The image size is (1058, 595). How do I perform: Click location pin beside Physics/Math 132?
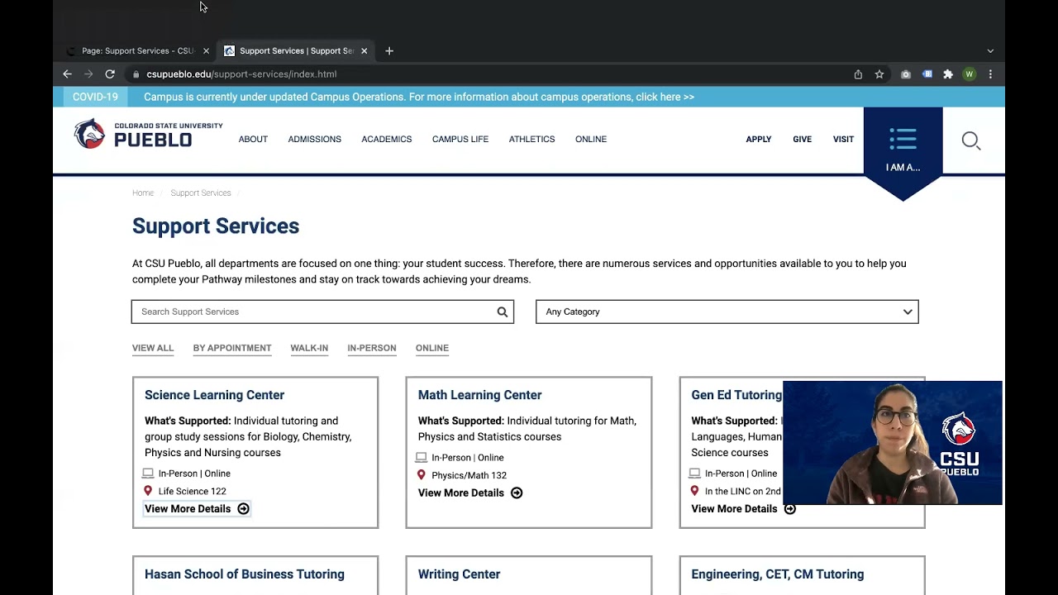click(x=422, y=475)
